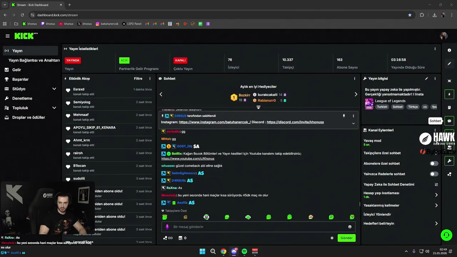The image size is (457, 257).
Task: Click the infinity points icon below the message box
Action: pos(168,238)
